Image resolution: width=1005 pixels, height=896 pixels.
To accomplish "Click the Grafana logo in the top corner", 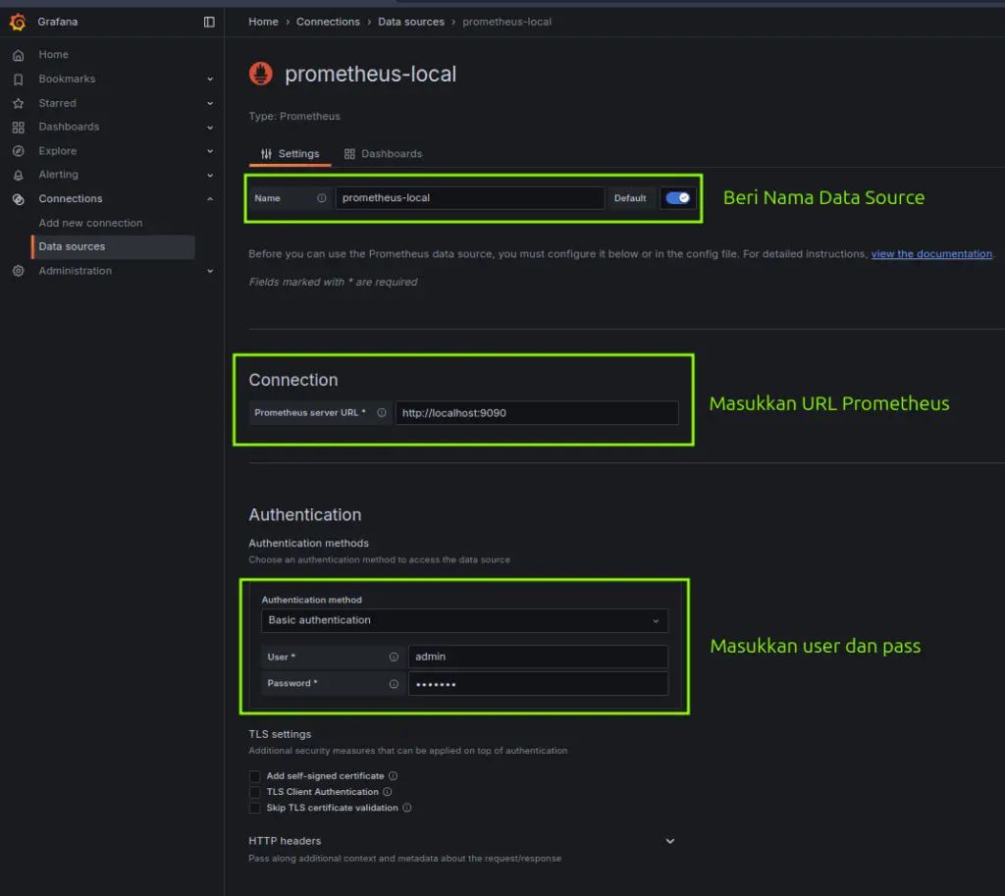I will (16, 21).
